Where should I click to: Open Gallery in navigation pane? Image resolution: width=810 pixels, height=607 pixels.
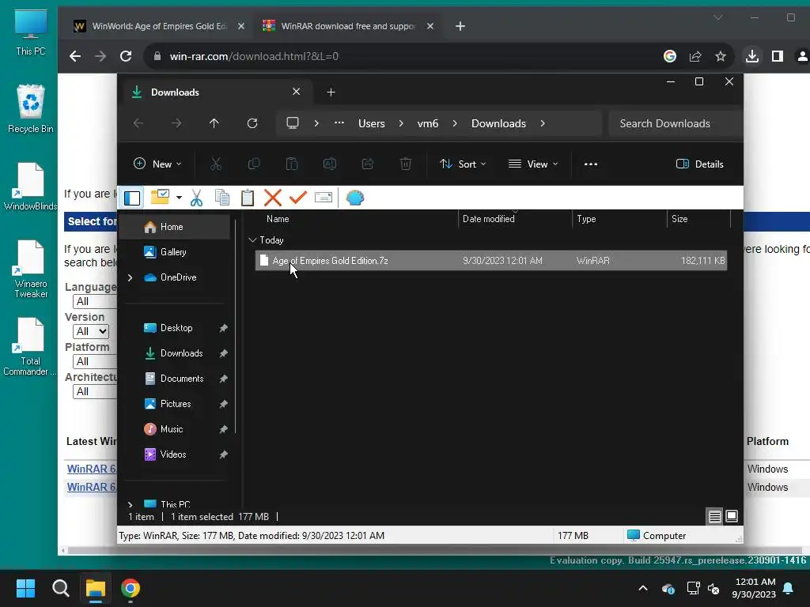[175, 252]
